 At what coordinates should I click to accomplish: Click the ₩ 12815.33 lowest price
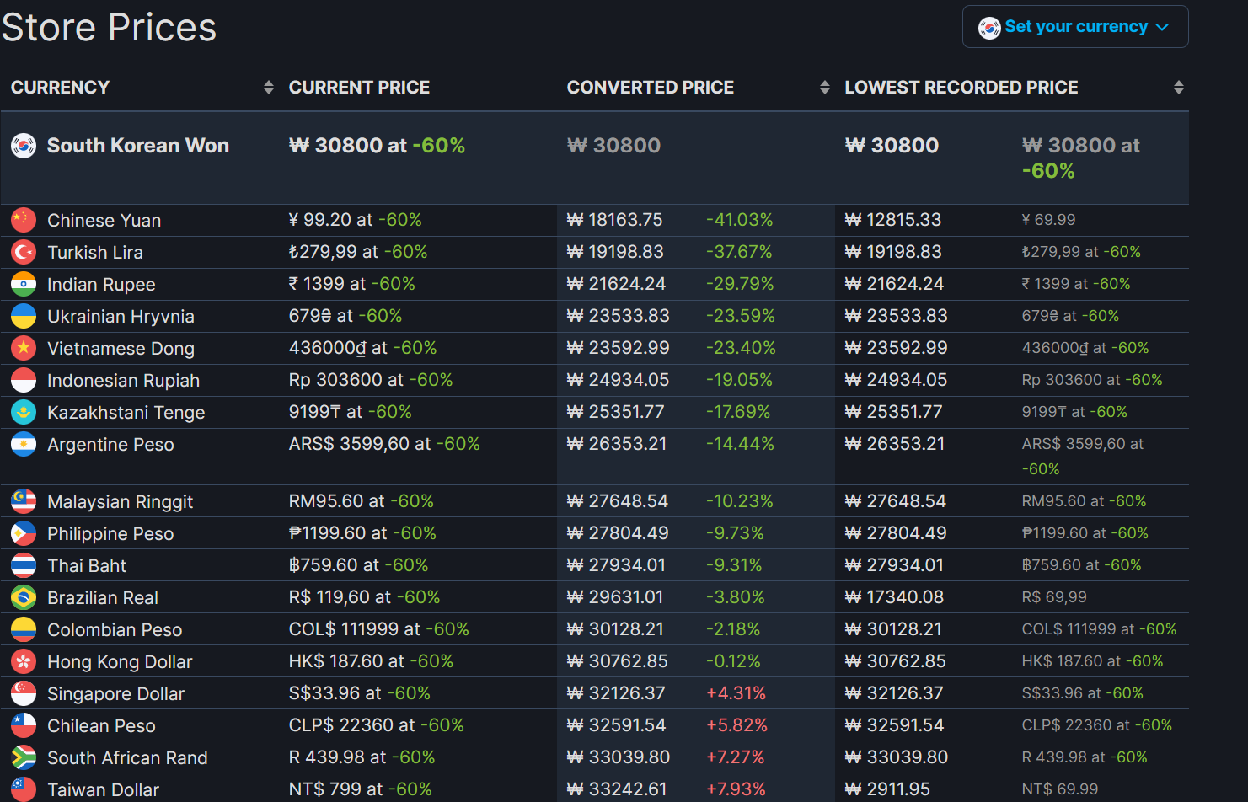pyautogui.click(x=892, y=220)
